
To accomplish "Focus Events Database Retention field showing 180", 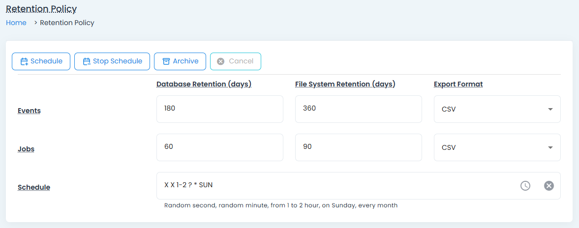I will [x=219, y=109].
